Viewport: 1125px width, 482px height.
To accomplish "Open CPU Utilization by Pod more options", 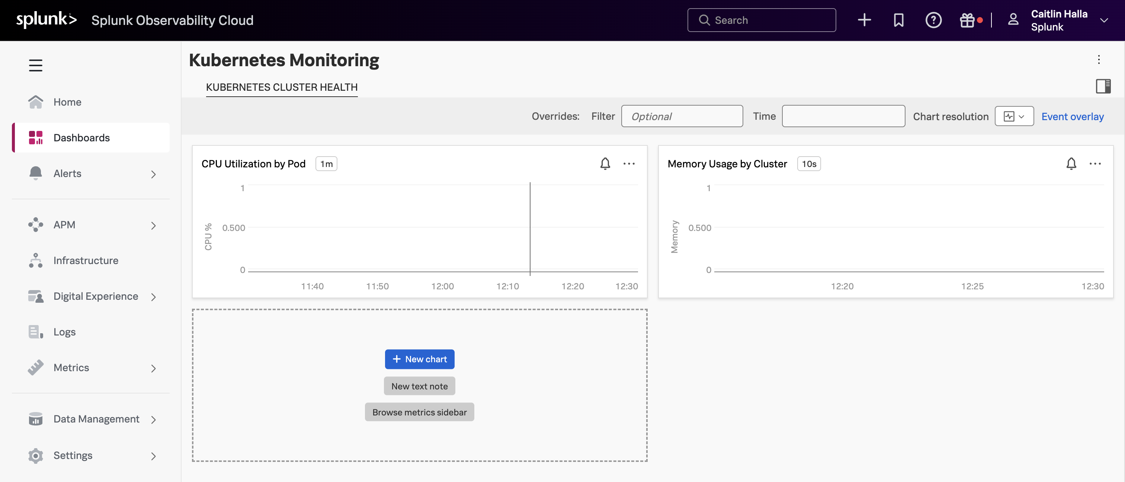I will 629,164.
